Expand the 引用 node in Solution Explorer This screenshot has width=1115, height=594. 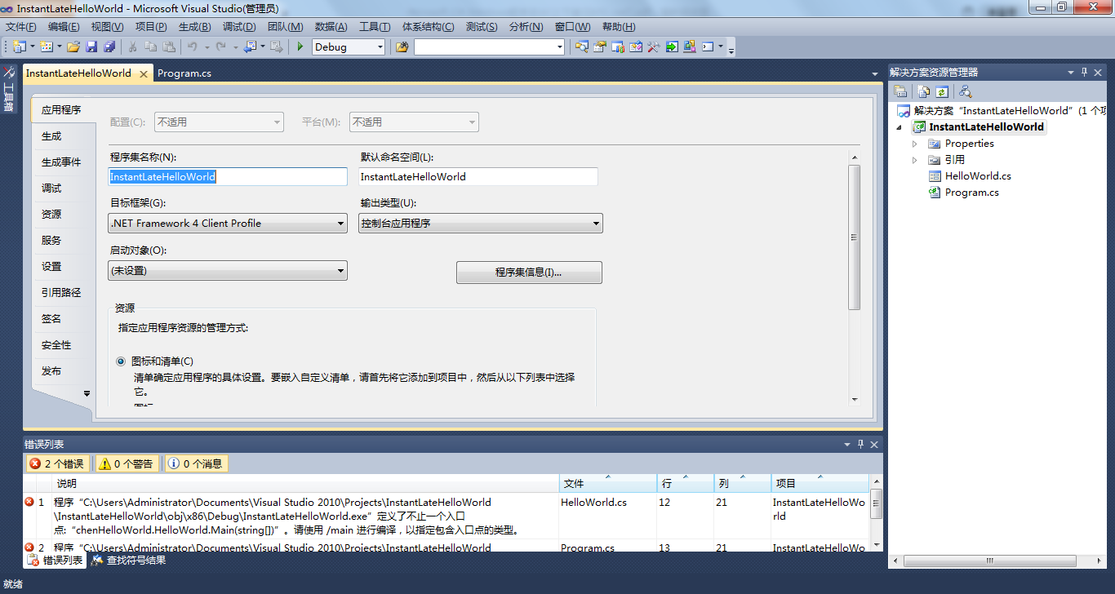915,160
